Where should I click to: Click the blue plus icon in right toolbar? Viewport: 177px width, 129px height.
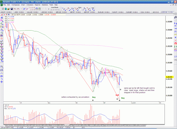click(175, 37)
